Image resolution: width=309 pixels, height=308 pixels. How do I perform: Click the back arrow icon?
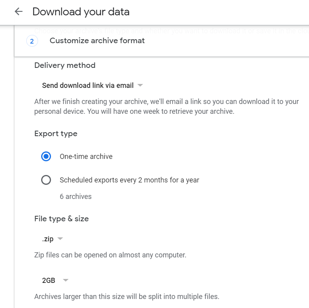pyautogui.click(x=18, y=12)
